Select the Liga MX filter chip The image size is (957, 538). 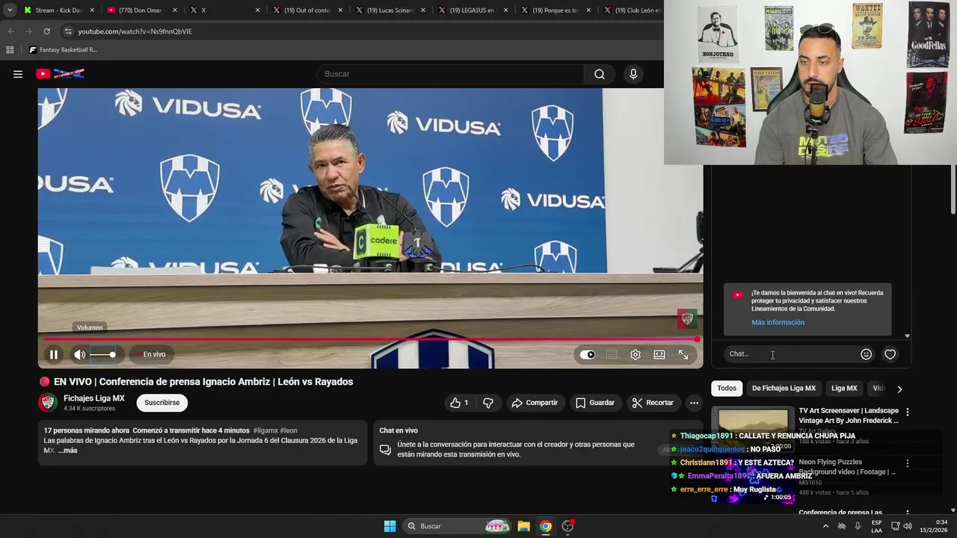coord(844,389)
